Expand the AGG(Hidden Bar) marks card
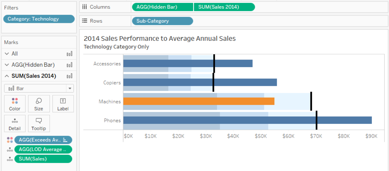389x171 pixels. (x=7, y=65)
